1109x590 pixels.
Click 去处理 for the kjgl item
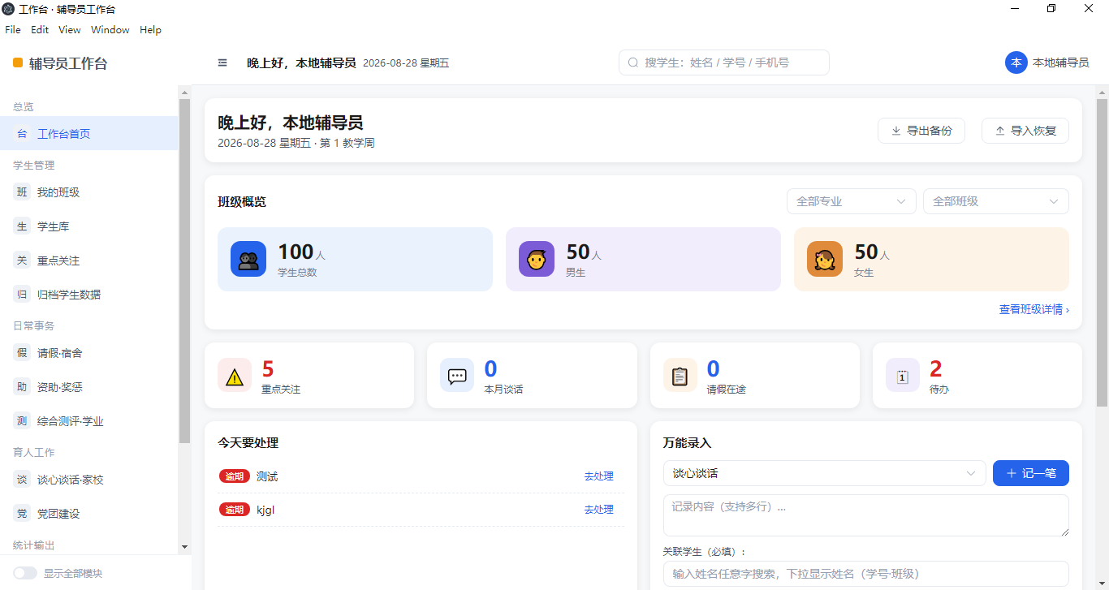[x=599, y=510]
